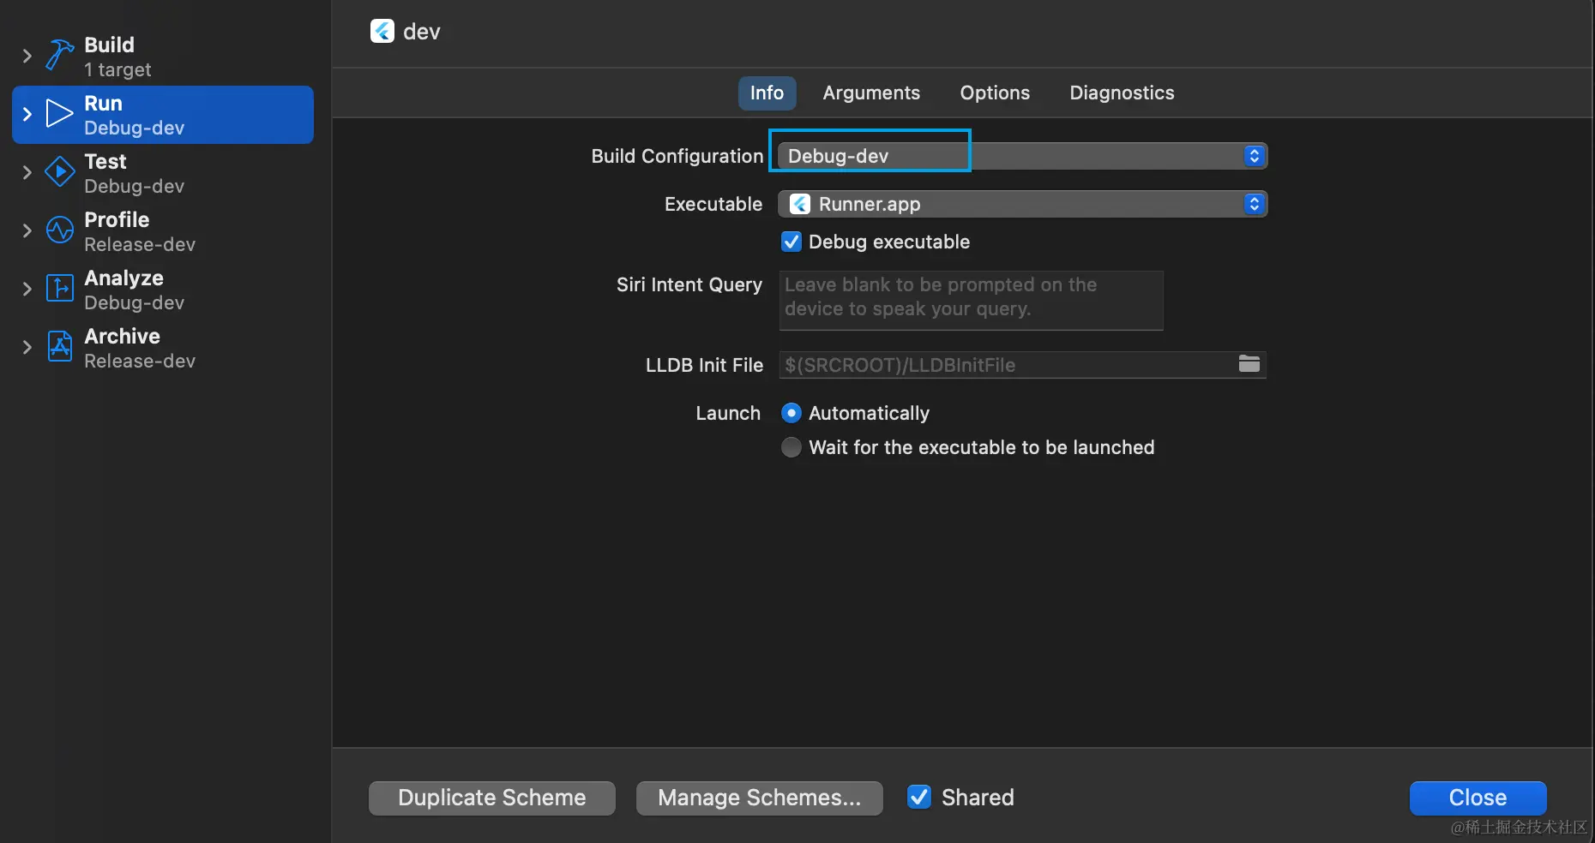Switch to the Options tab
Screen dimensions: 1595x843
click(995, 93)
